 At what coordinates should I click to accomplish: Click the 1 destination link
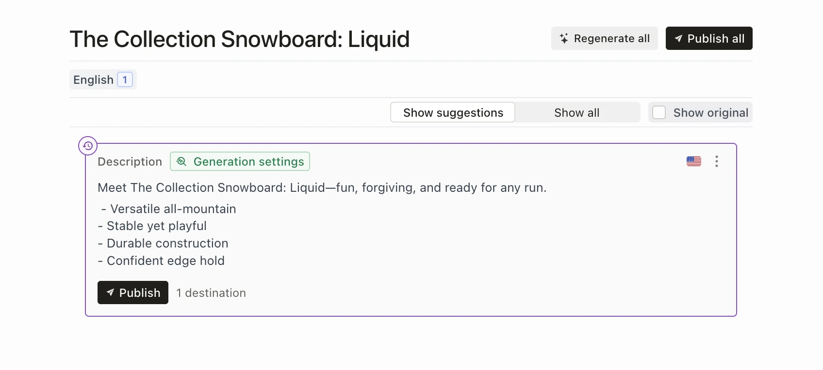coord(211,293)
